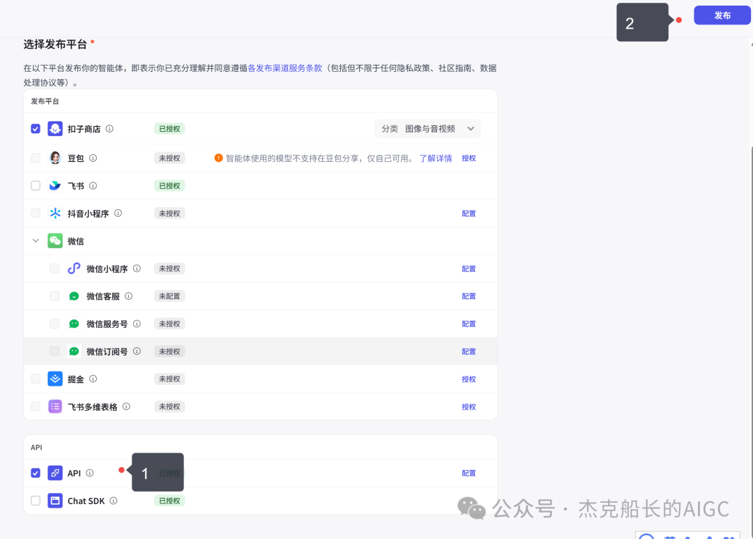Click 已授权 badge in 扣子商店 row
This screenshot has height=539, width=753.
(169, 129)
